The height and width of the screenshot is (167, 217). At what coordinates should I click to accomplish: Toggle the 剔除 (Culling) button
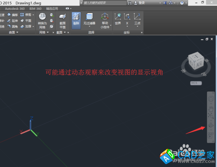click(76, 21)
